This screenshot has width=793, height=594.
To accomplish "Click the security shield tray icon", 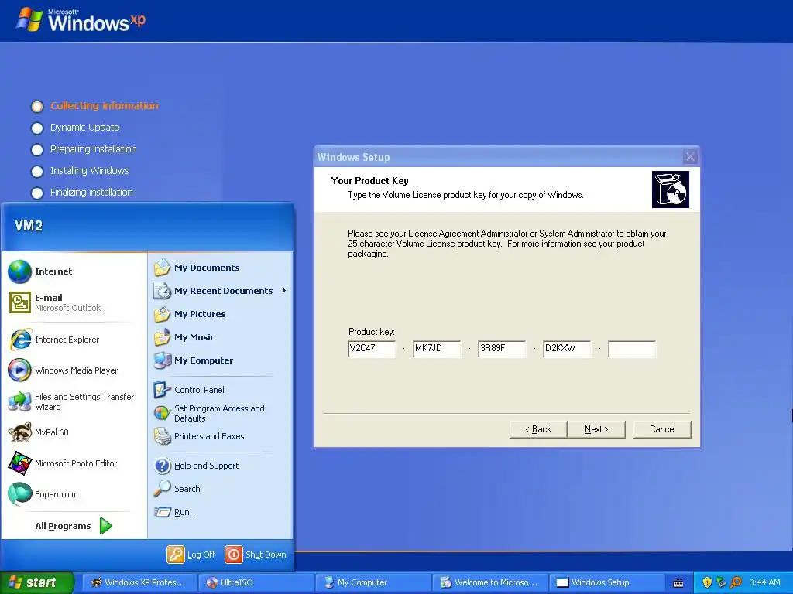I will pyautogui.click(x=707, y=582).
